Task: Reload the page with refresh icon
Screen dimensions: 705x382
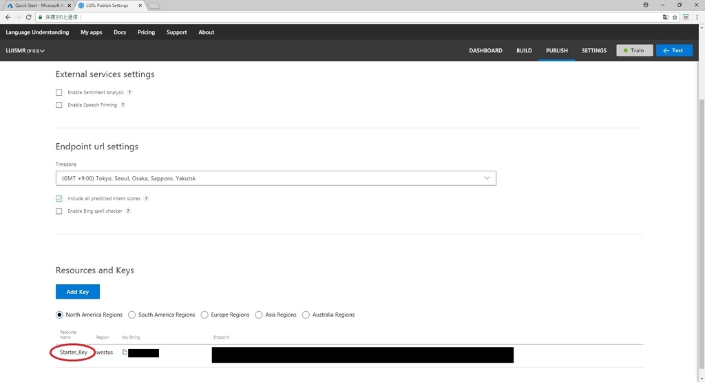Action: pyautogui.click(x=28, y=17)
